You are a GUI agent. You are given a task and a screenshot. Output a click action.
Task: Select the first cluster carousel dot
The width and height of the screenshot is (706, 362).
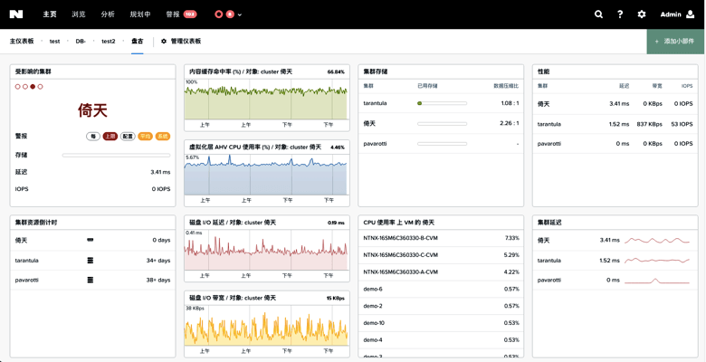17,87
